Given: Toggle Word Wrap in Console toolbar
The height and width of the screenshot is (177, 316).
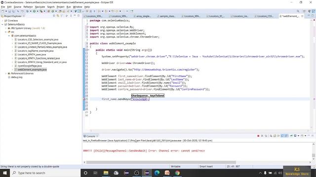Looking at the screenshot, I should point(278,136).
